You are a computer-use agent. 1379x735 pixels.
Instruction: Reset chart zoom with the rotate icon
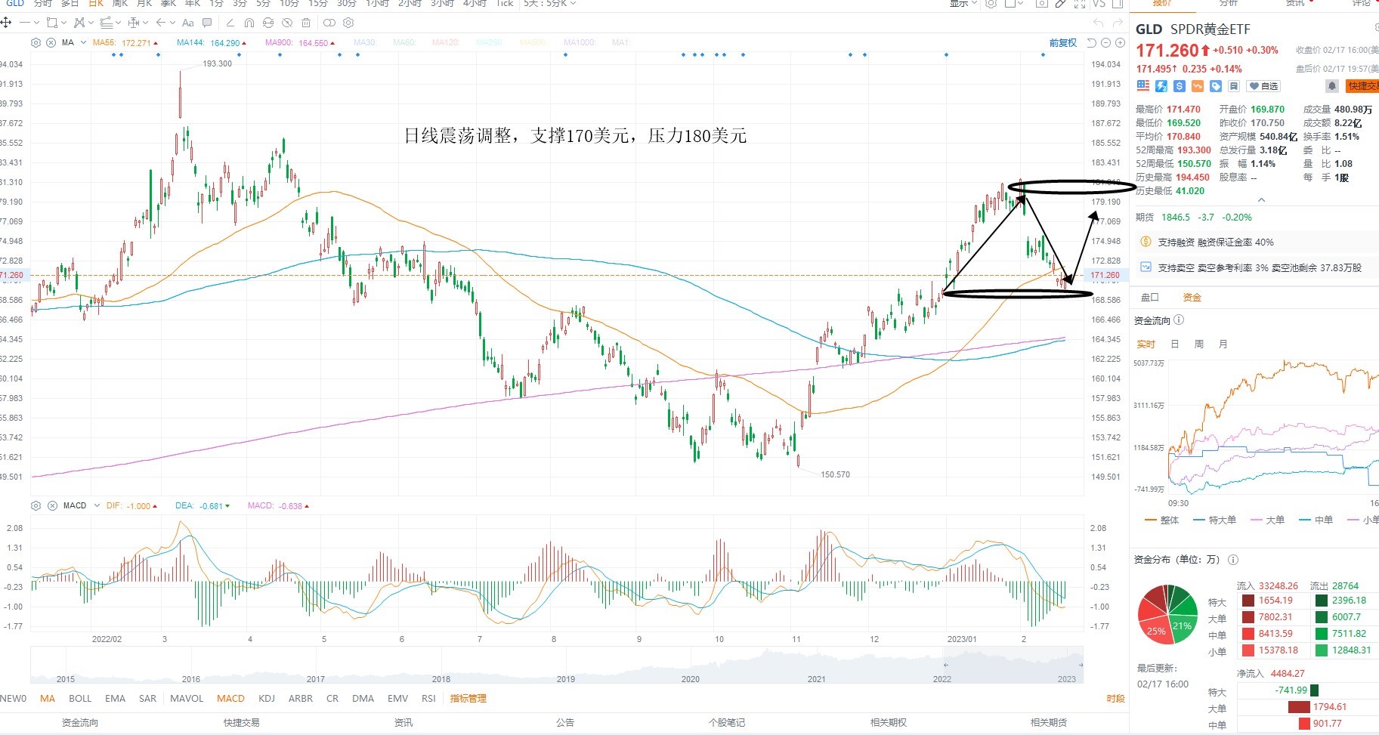pos(1091,43)
